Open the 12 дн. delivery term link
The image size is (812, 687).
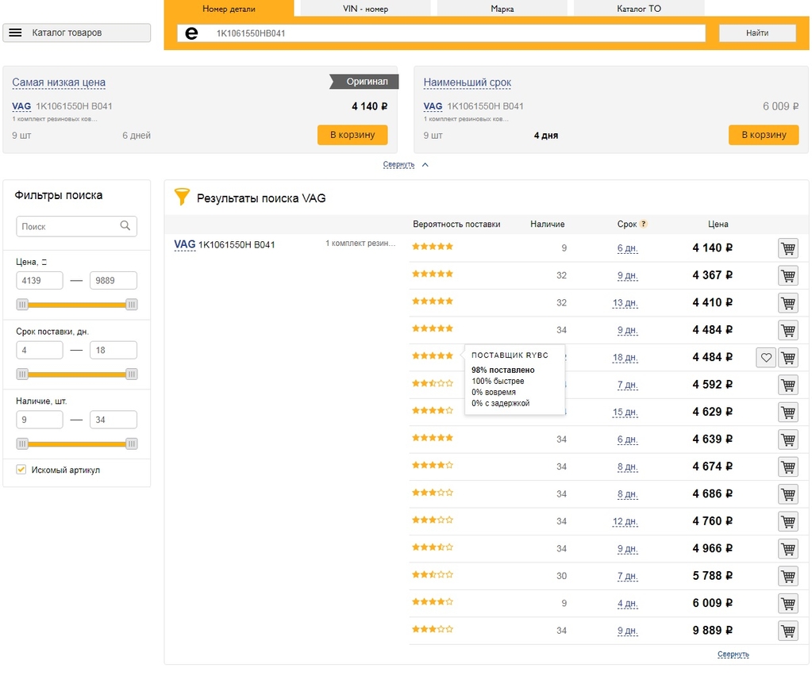coord(625,521)
